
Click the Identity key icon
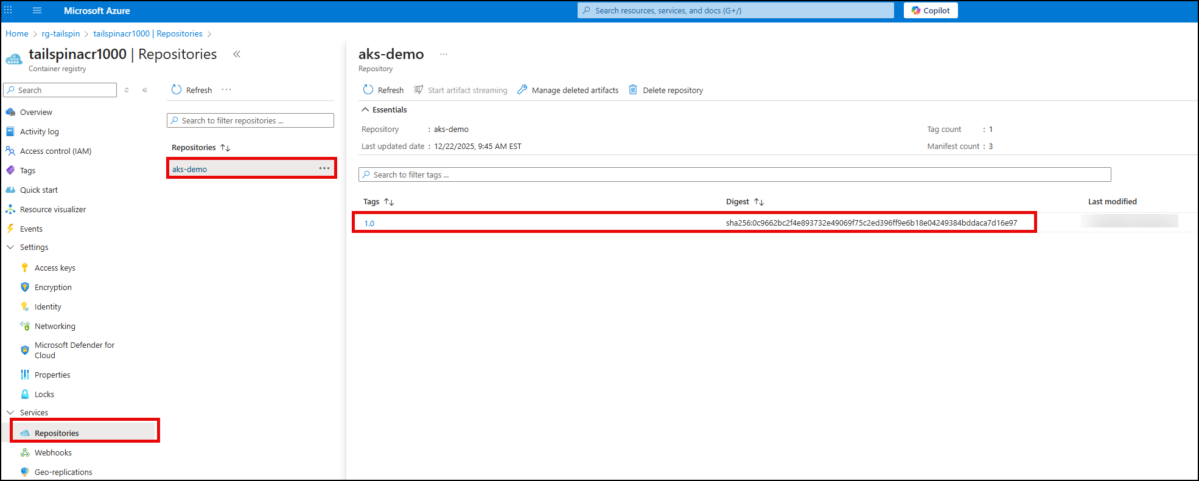(x=25, y=306)
